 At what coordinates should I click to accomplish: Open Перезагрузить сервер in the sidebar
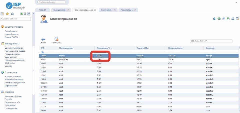[15, 51]
